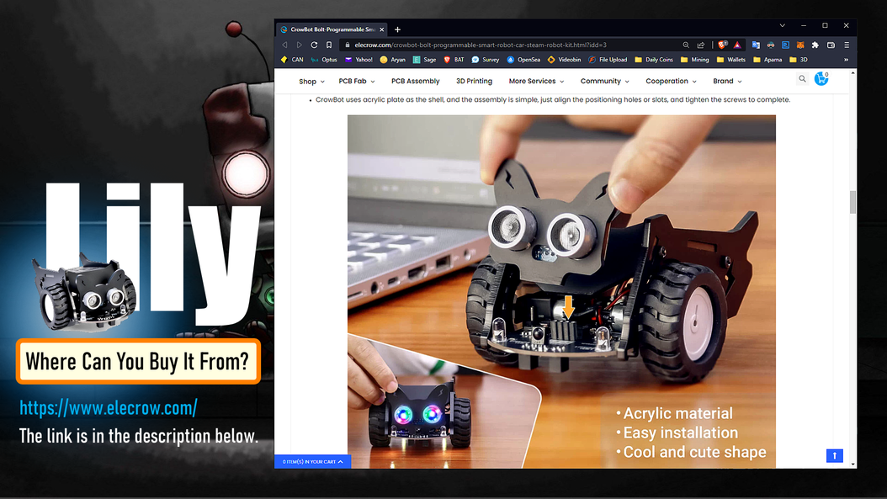The width and height of the screenshot is (887, 499).
Task: Expand the More Services menu
Action: coord(536,82)
